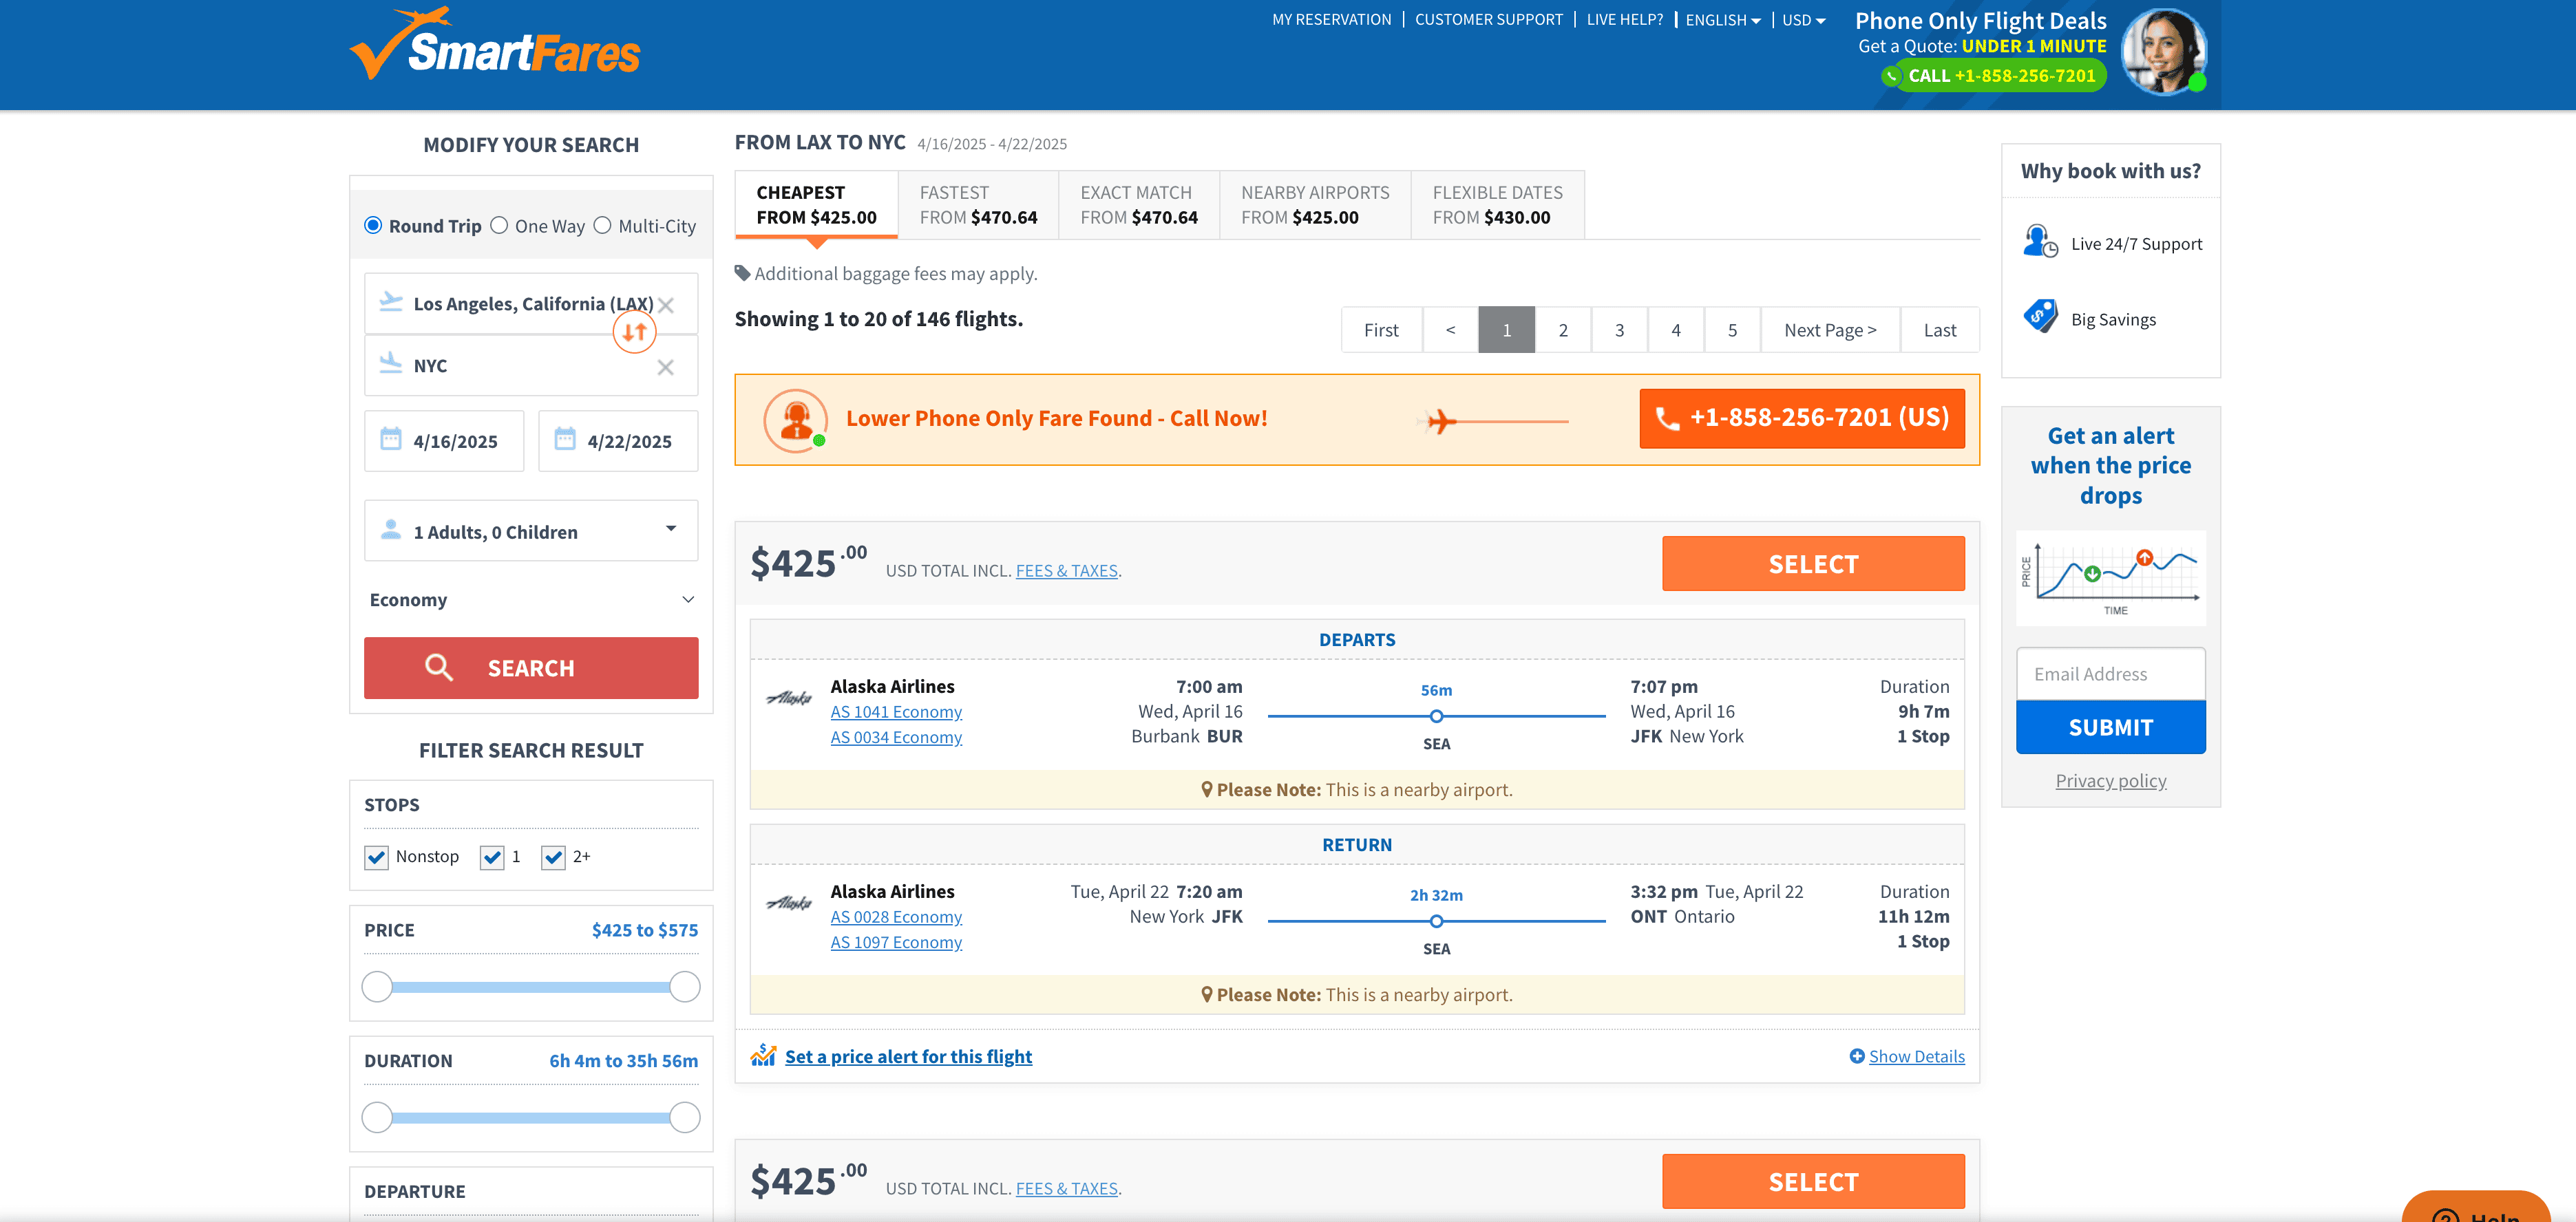
Task: Click the plus icon beside Show Details
Action: tap(1856, 1056)
